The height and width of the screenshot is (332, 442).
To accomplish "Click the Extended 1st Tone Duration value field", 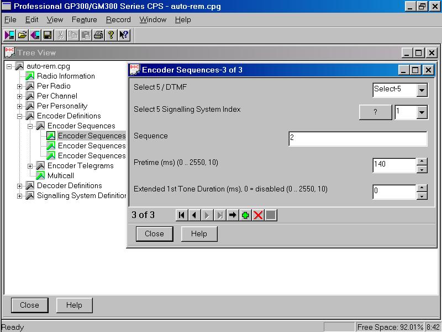I will [394, 192].
